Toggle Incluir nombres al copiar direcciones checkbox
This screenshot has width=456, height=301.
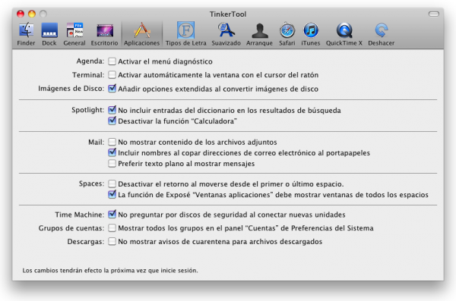tap(112, 152)
